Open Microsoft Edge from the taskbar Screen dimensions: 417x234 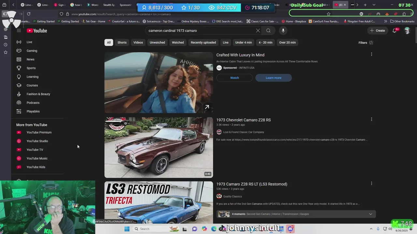point(214,229)
